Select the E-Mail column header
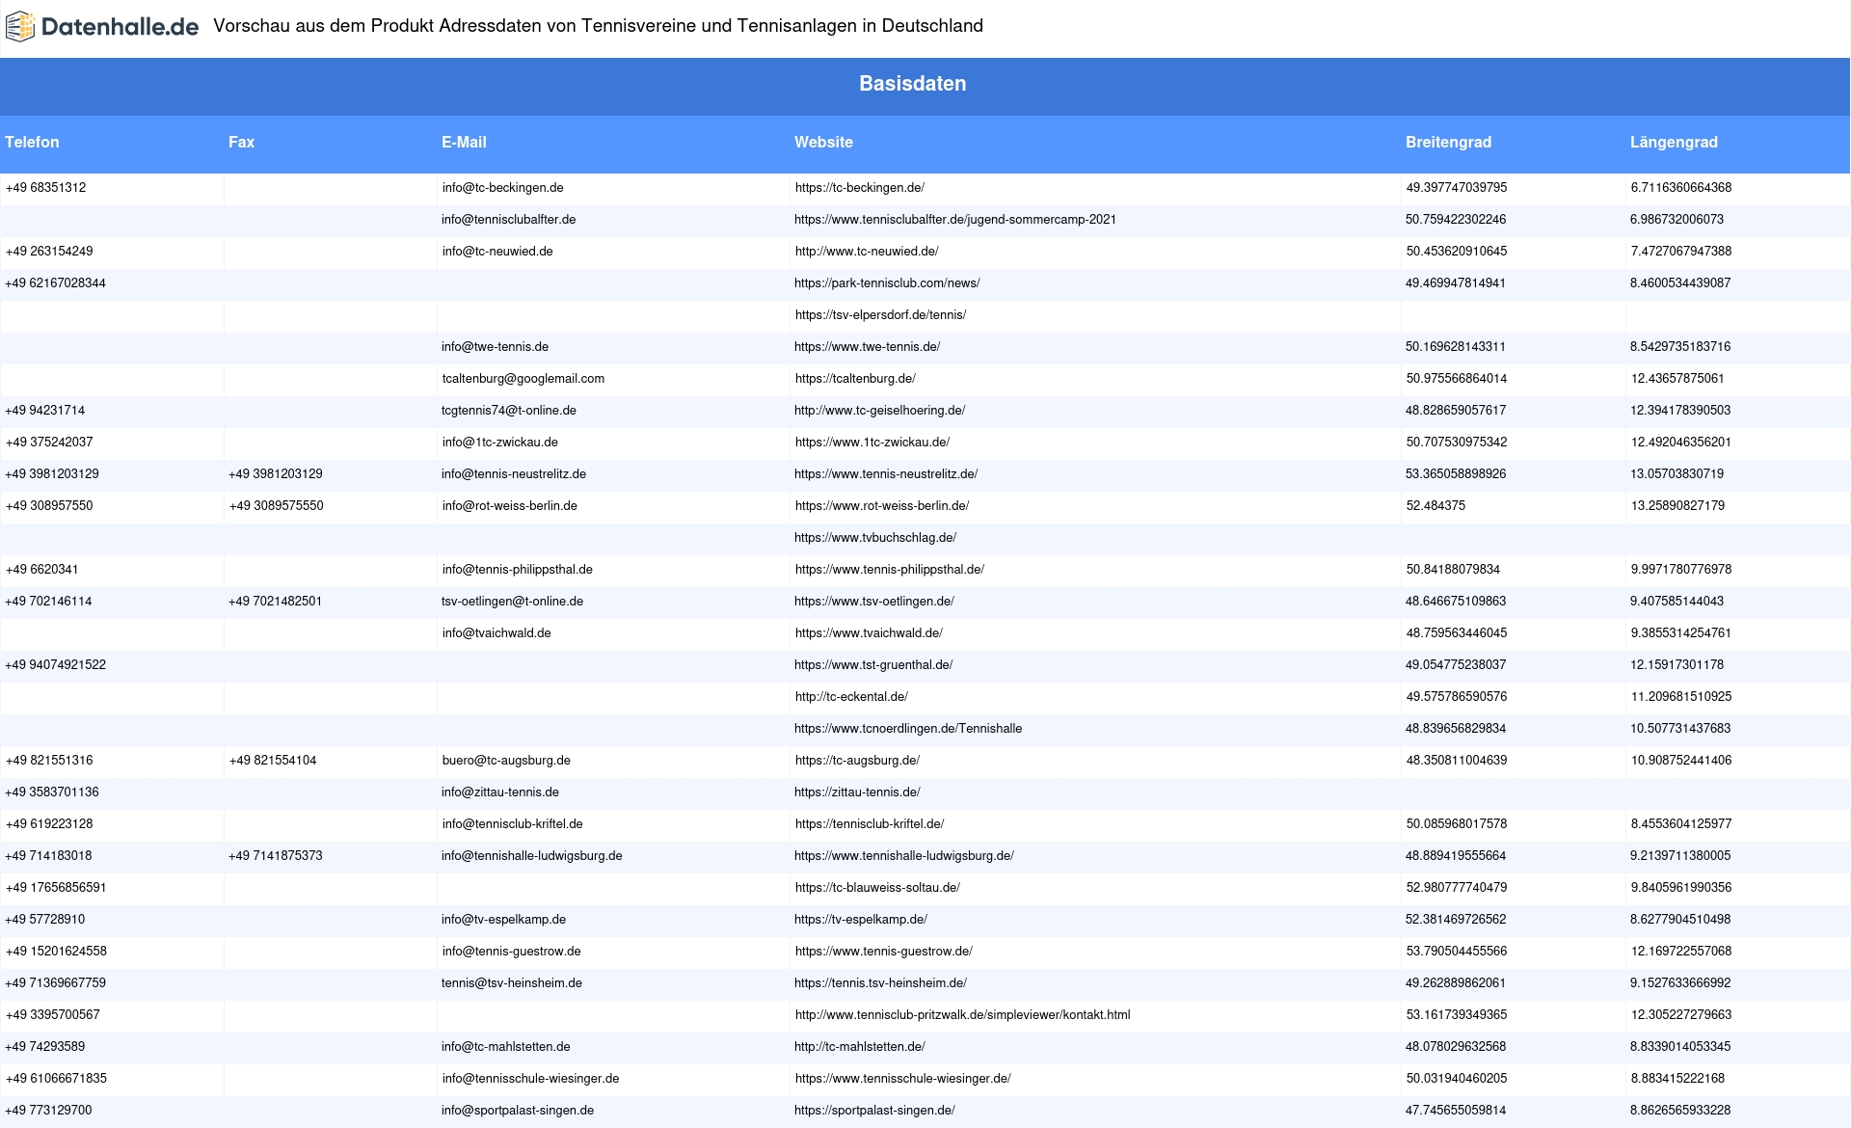Screen dimensions: 1851x1128 [464, 142]
